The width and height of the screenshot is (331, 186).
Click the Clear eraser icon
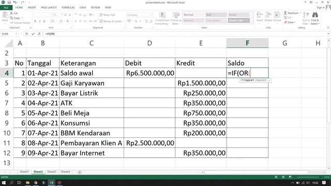pyautogui.click(x=285, y=22)
